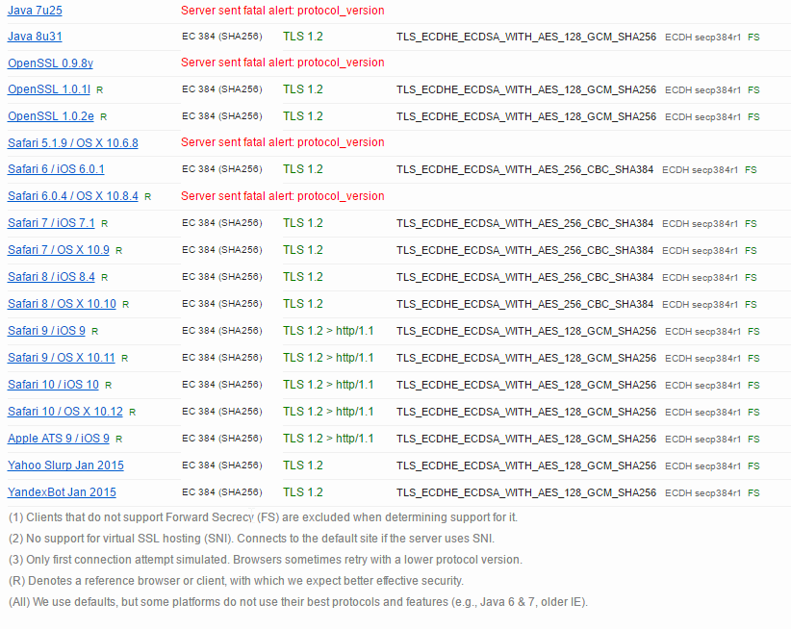Select OpenSSL 0.9.8y protocol_version fatal alert text
Screen dimensions: 791x629
[x=283, y=63]
